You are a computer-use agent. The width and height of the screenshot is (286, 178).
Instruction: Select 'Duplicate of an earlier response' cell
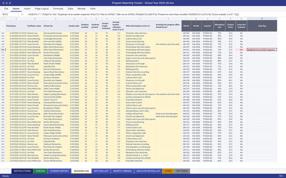[x=262, y=49]
